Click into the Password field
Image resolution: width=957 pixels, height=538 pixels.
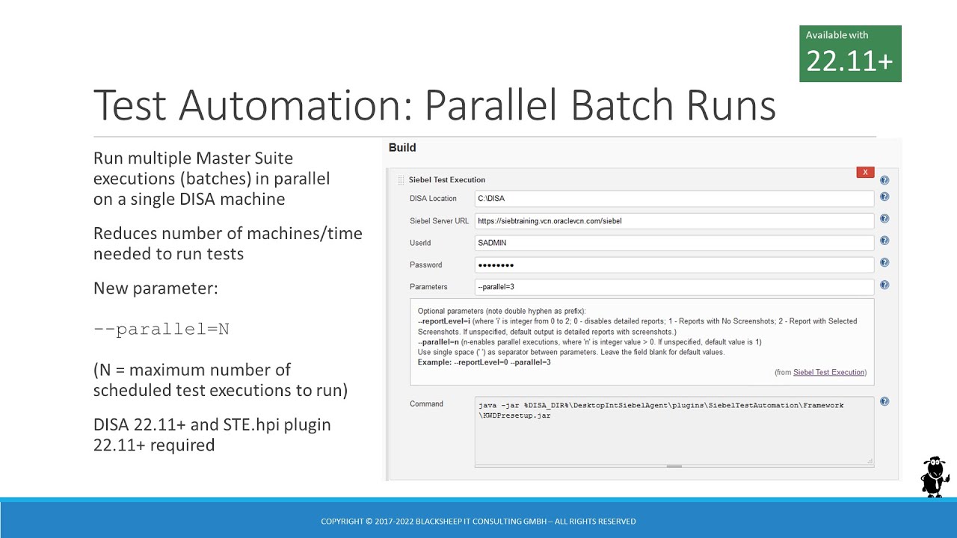[674, 265]
